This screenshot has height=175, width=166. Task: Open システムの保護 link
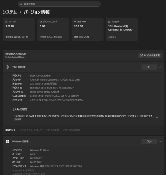tap(52, 130)
